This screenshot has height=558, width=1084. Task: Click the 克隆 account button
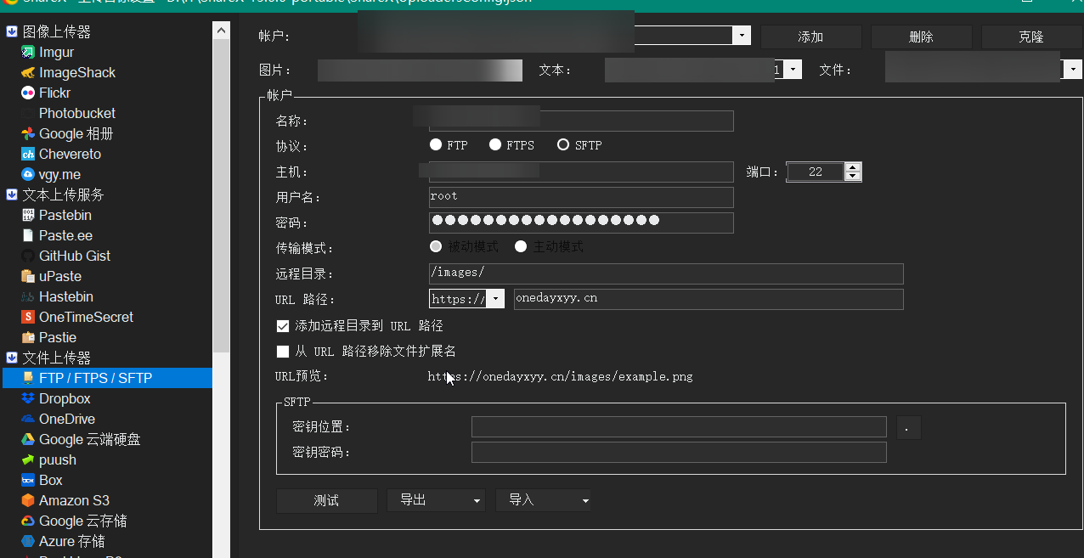1031,37
